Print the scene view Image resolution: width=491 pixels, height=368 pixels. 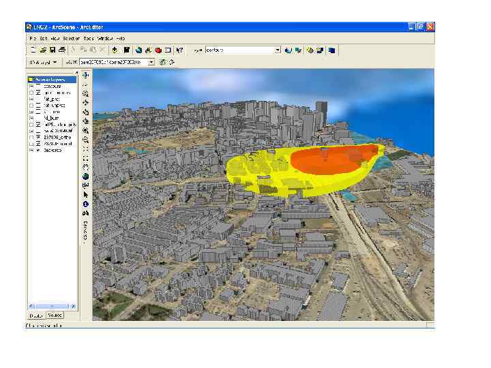tap(62, 50)
